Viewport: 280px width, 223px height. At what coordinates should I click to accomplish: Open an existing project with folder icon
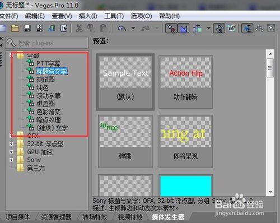(x=15, y=29)
